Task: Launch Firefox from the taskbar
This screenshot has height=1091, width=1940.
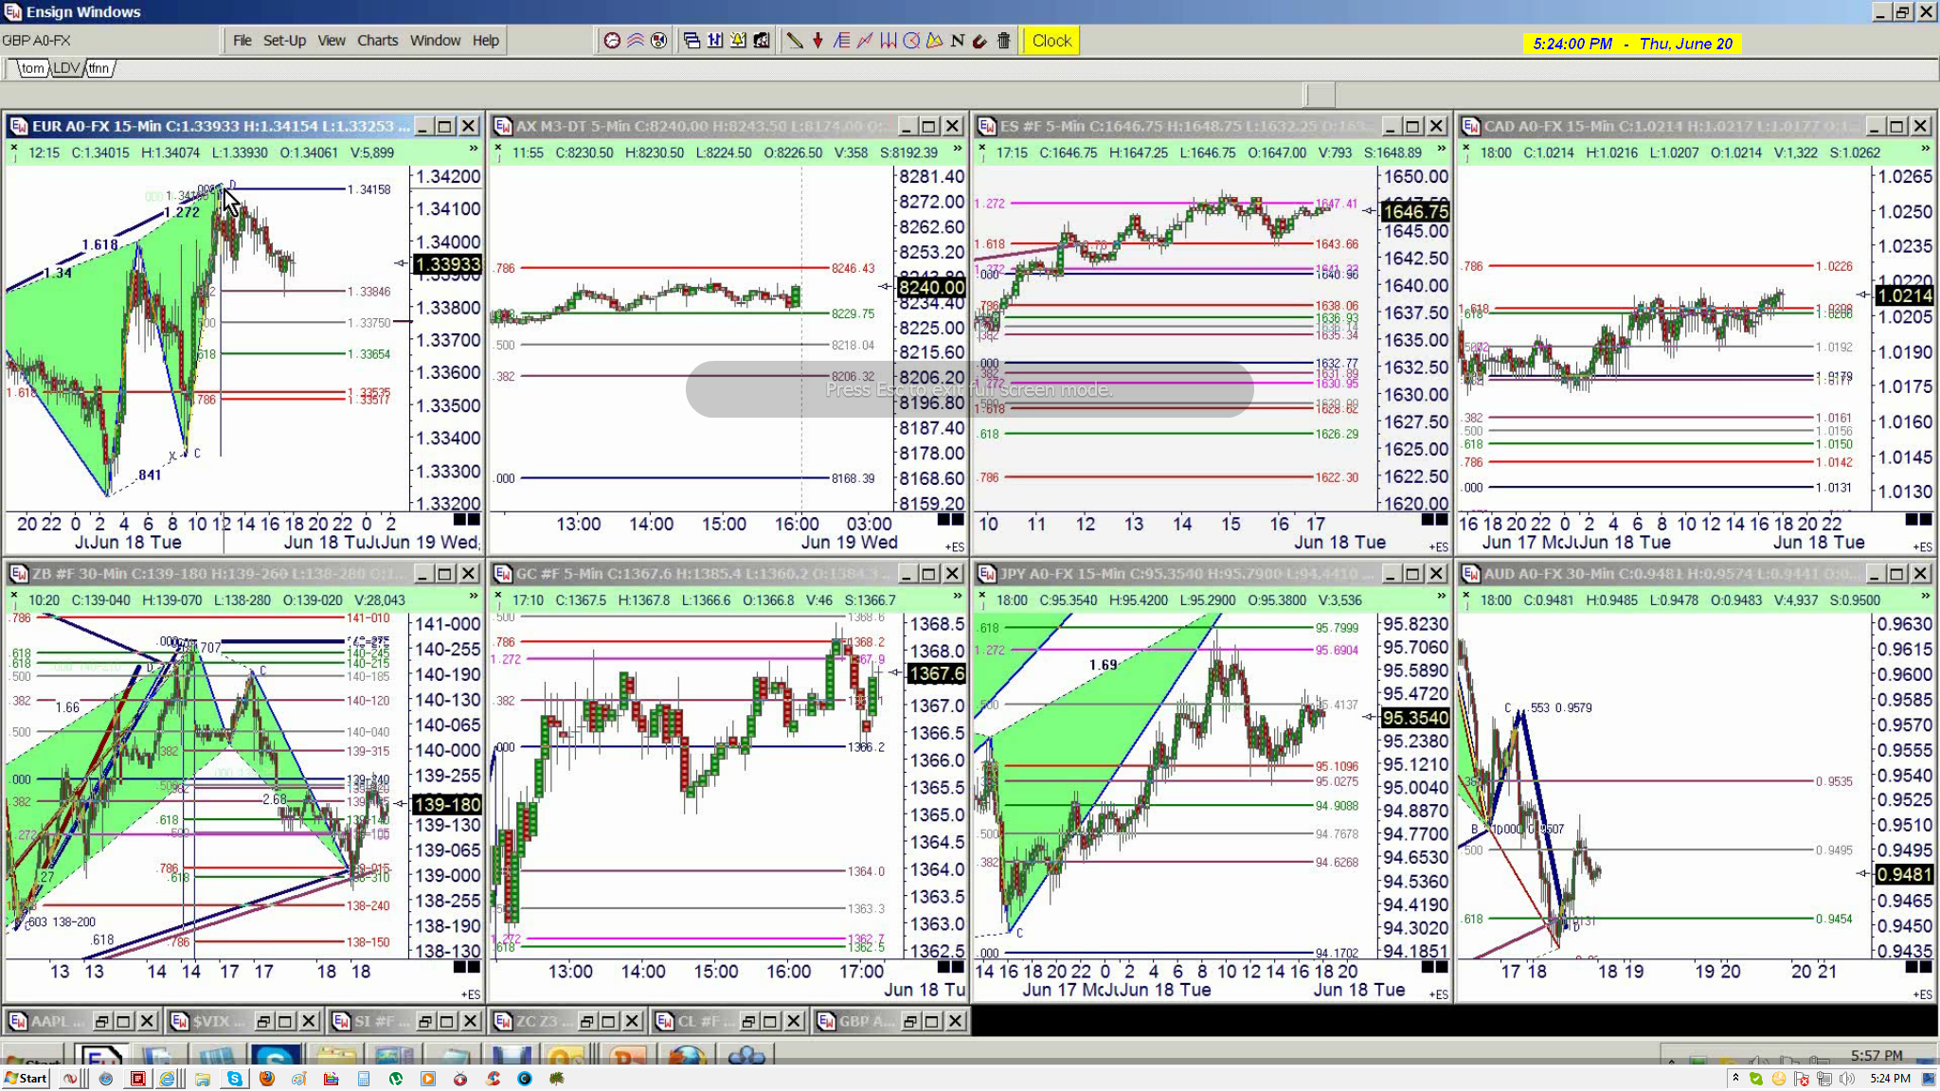Action: tap(266, 1078)
